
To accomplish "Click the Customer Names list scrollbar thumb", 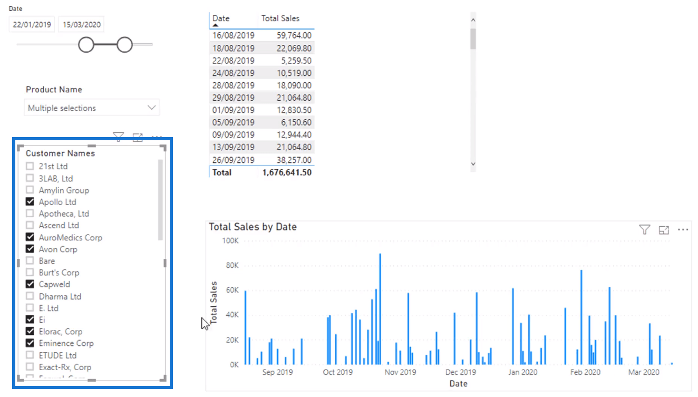I will pyautogui.click(x=160, y=200).
